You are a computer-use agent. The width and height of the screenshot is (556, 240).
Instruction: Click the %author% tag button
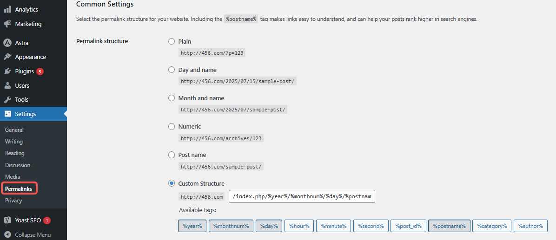point(530,226)
